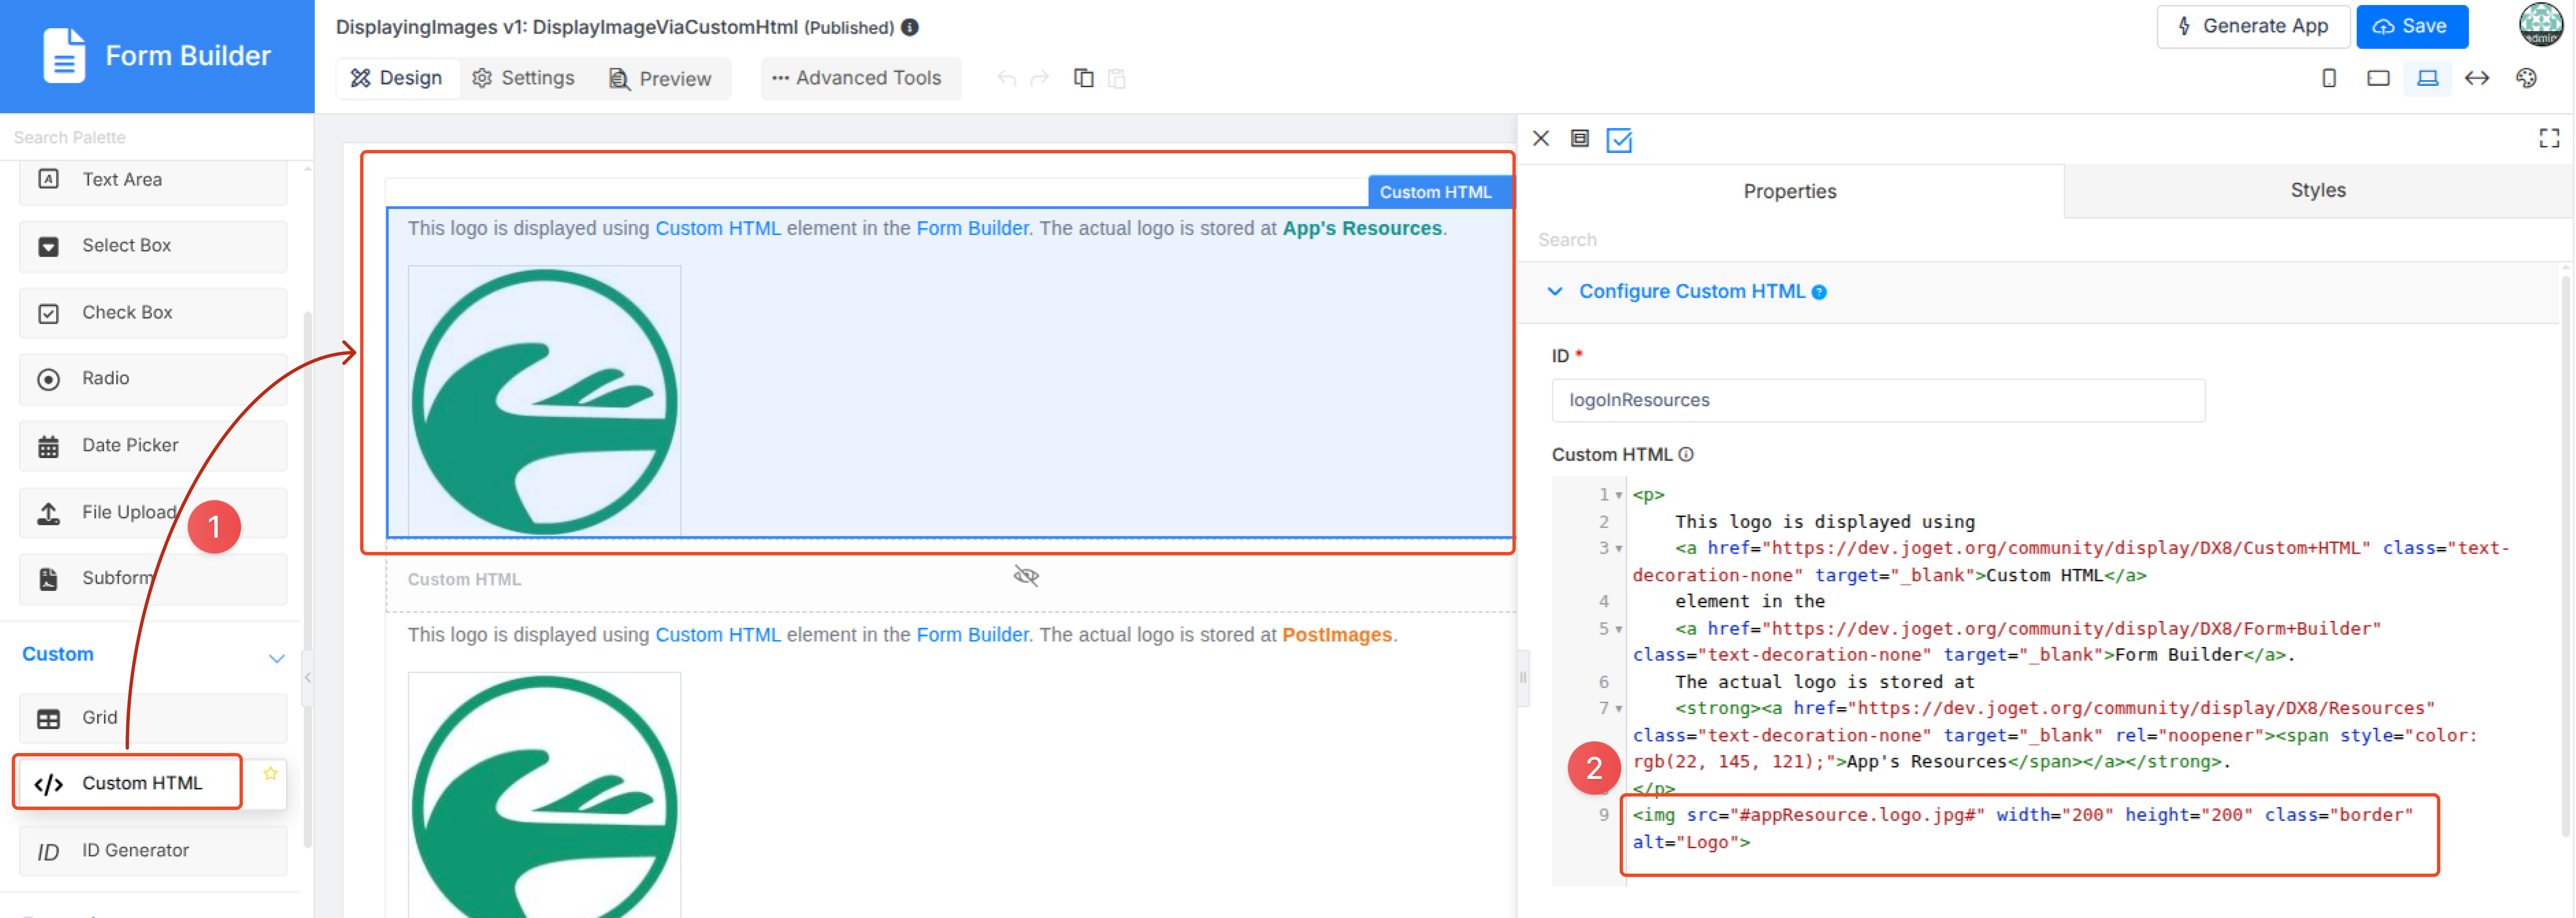The image size is (2576, 918).
Task: Select the desktop laptop viewport icon
Action: click(x=2428, y=78)
